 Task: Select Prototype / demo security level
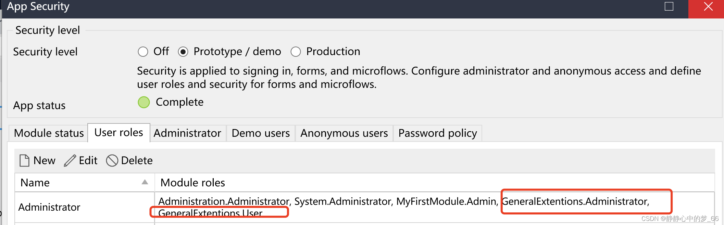[x=183, y=52]
